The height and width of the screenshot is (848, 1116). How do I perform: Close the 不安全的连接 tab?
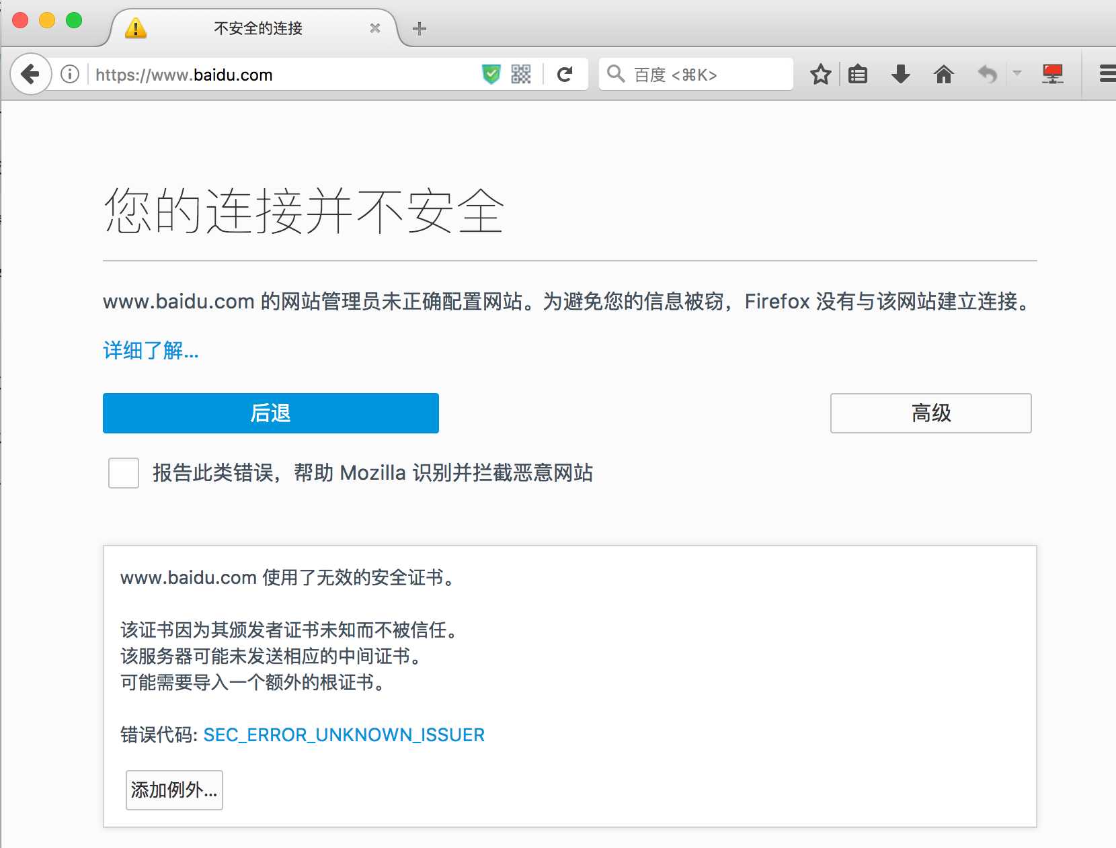click(x=375, y=28)
